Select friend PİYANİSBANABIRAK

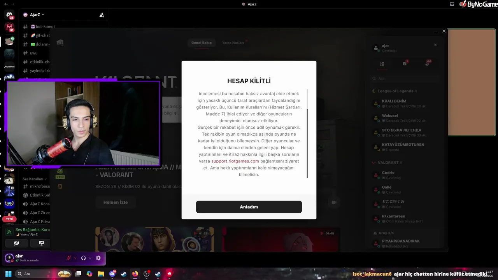[405, 243]
